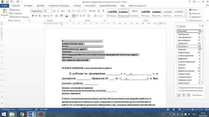The width and height of the screenshot is (209, 117).
Task: Undo the last action
Action: tap(12, 2)
